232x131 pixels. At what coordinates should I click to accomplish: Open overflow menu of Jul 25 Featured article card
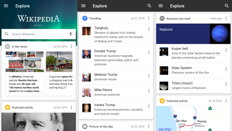coord(71,107)
